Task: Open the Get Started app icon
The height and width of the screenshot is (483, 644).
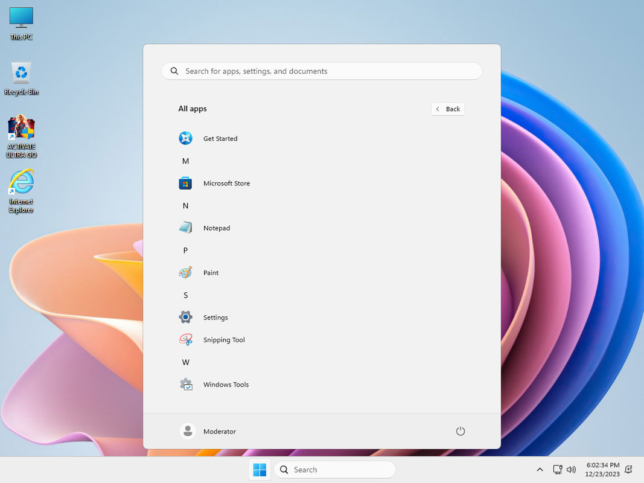Action: pyautogui.click(x=186, y=138)
